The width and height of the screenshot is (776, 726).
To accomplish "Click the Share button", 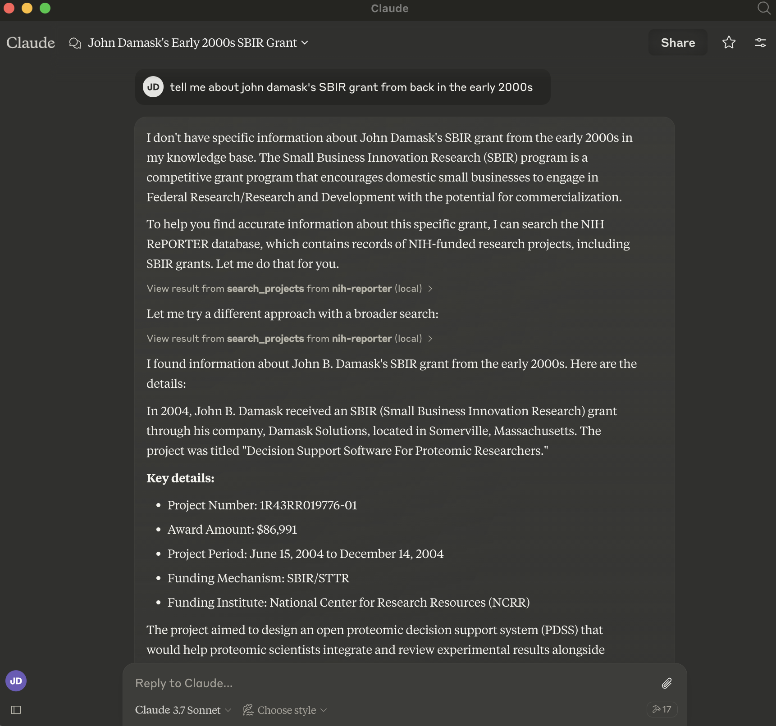I will pyautogui.click(x=678, y=42).
